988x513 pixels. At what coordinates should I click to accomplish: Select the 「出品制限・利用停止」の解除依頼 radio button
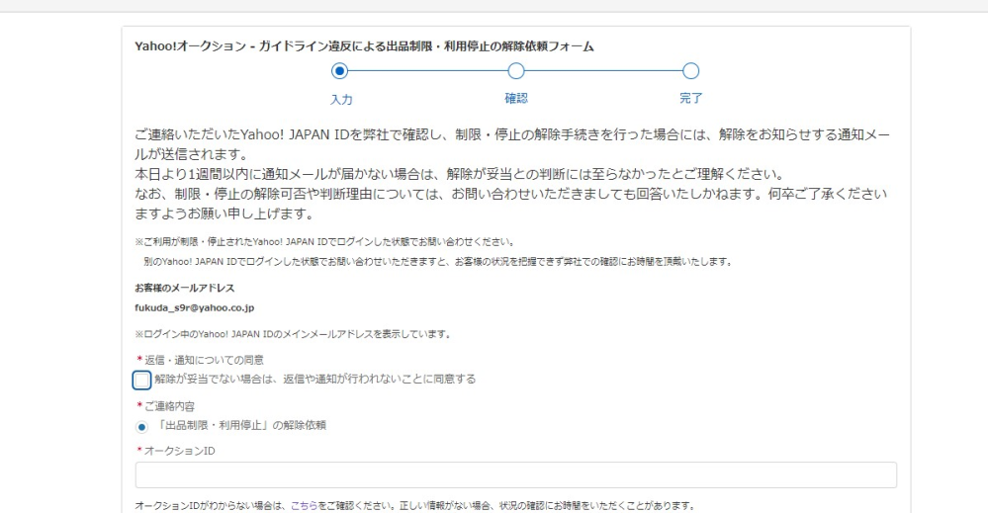click(141, 427)
